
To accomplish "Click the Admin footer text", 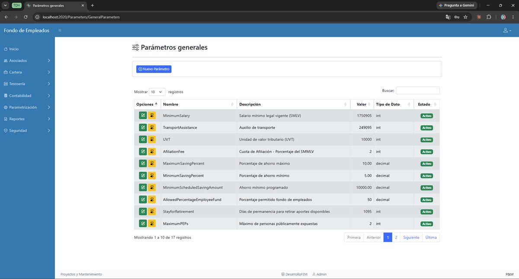I will [320, 274].
